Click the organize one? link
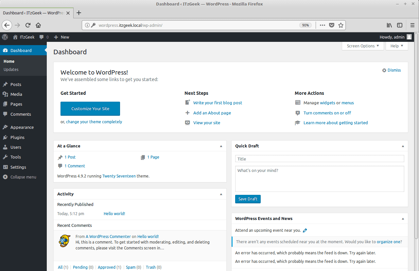Screen dimensions: 419x271 389,242
